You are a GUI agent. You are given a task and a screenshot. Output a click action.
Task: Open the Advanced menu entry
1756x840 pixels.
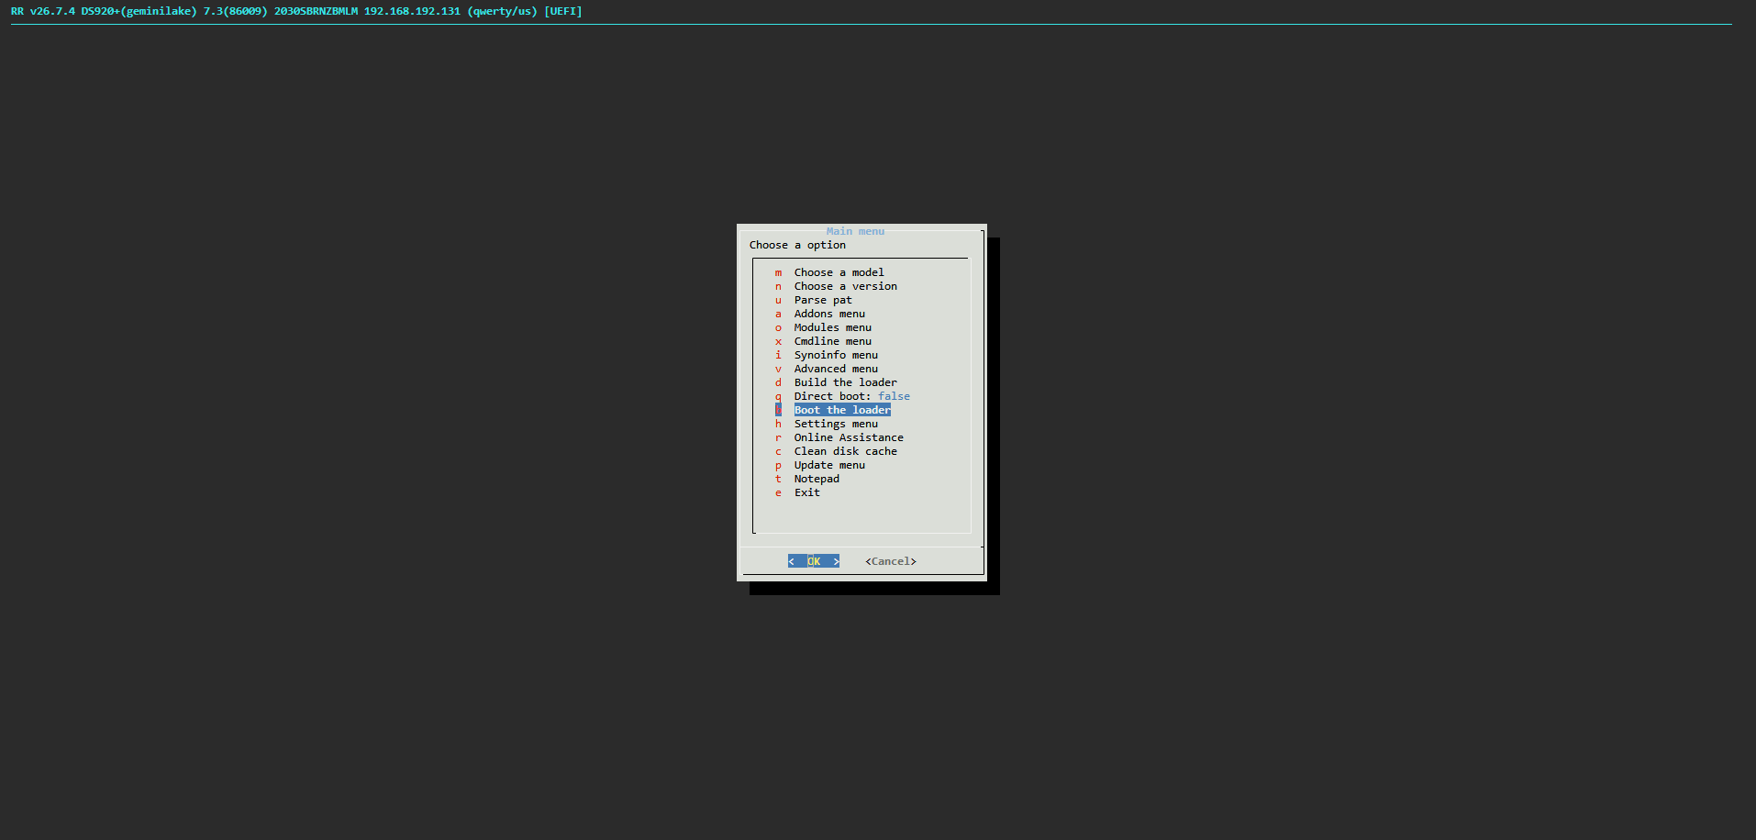click(x=835, y=369)
